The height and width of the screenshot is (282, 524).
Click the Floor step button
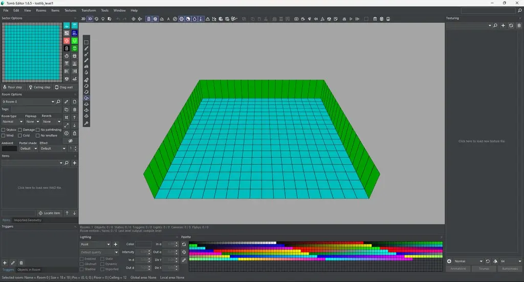(x=13, y=87)
